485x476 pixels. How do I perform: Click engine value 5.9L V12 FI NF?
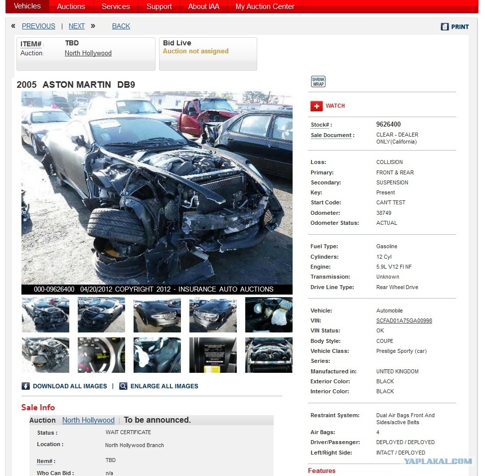[x=394, y=267]
